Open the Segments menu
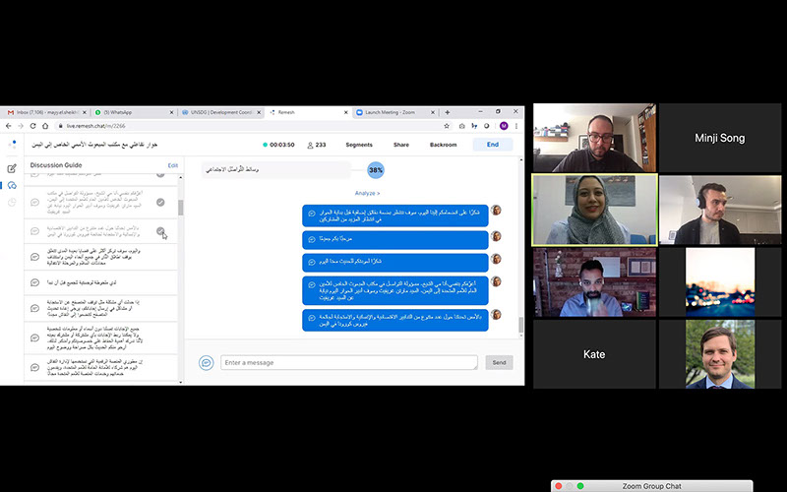This screenshot has height=492, width=787. (359, 145)
